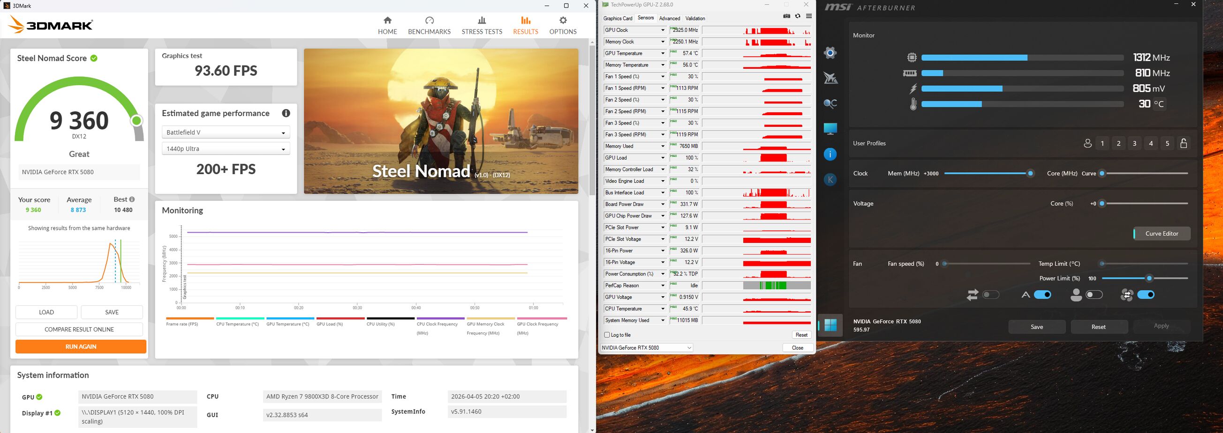1223x433 pixels.
Task: Switch to the BENCHMARKS tab
Action: click(x=429, y=26)
